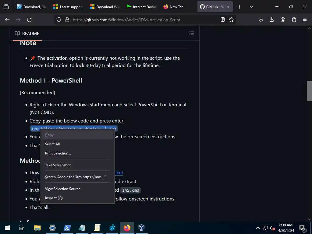Open tracking protection shield icon
312x234 pixels.
pyautogui.click(x=59, y=20)
